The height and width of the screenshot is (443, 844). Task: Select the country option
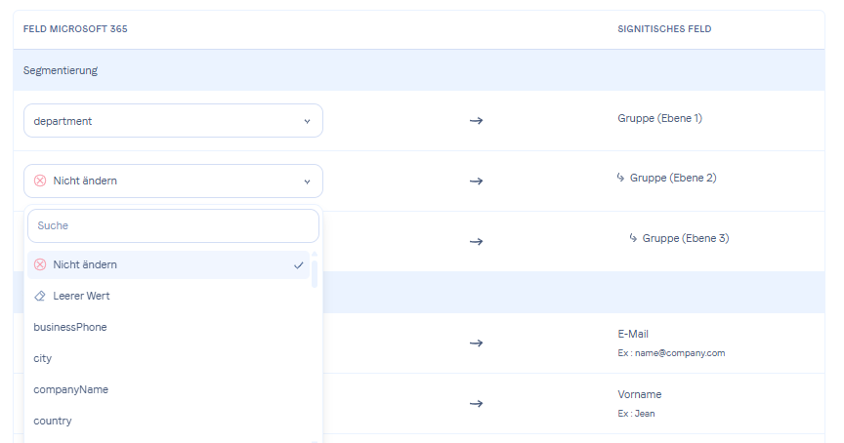click(x=53, y=421)
